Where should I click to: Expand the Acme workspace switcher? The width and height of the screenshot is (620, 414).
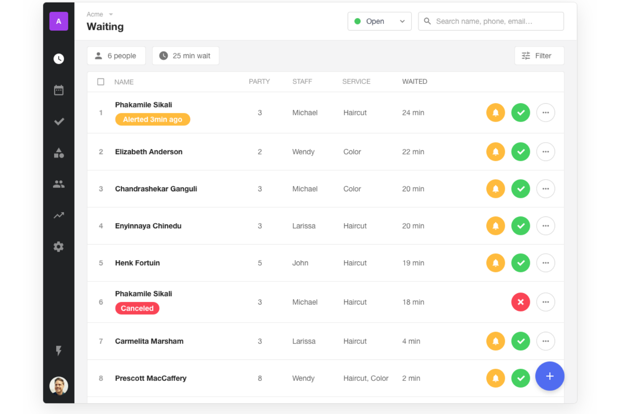pos(100,14)
